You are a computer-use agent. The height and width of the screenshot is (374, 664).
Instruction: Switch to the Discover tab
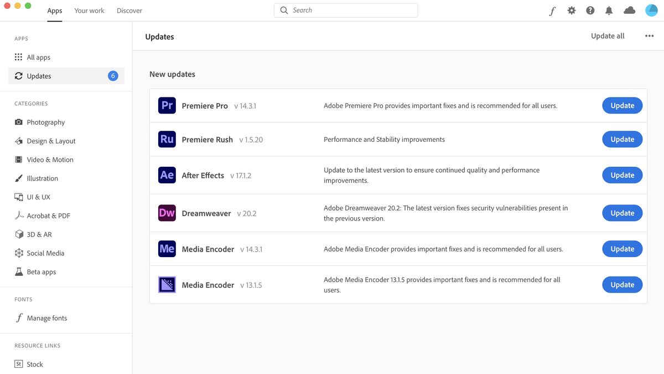129,11
